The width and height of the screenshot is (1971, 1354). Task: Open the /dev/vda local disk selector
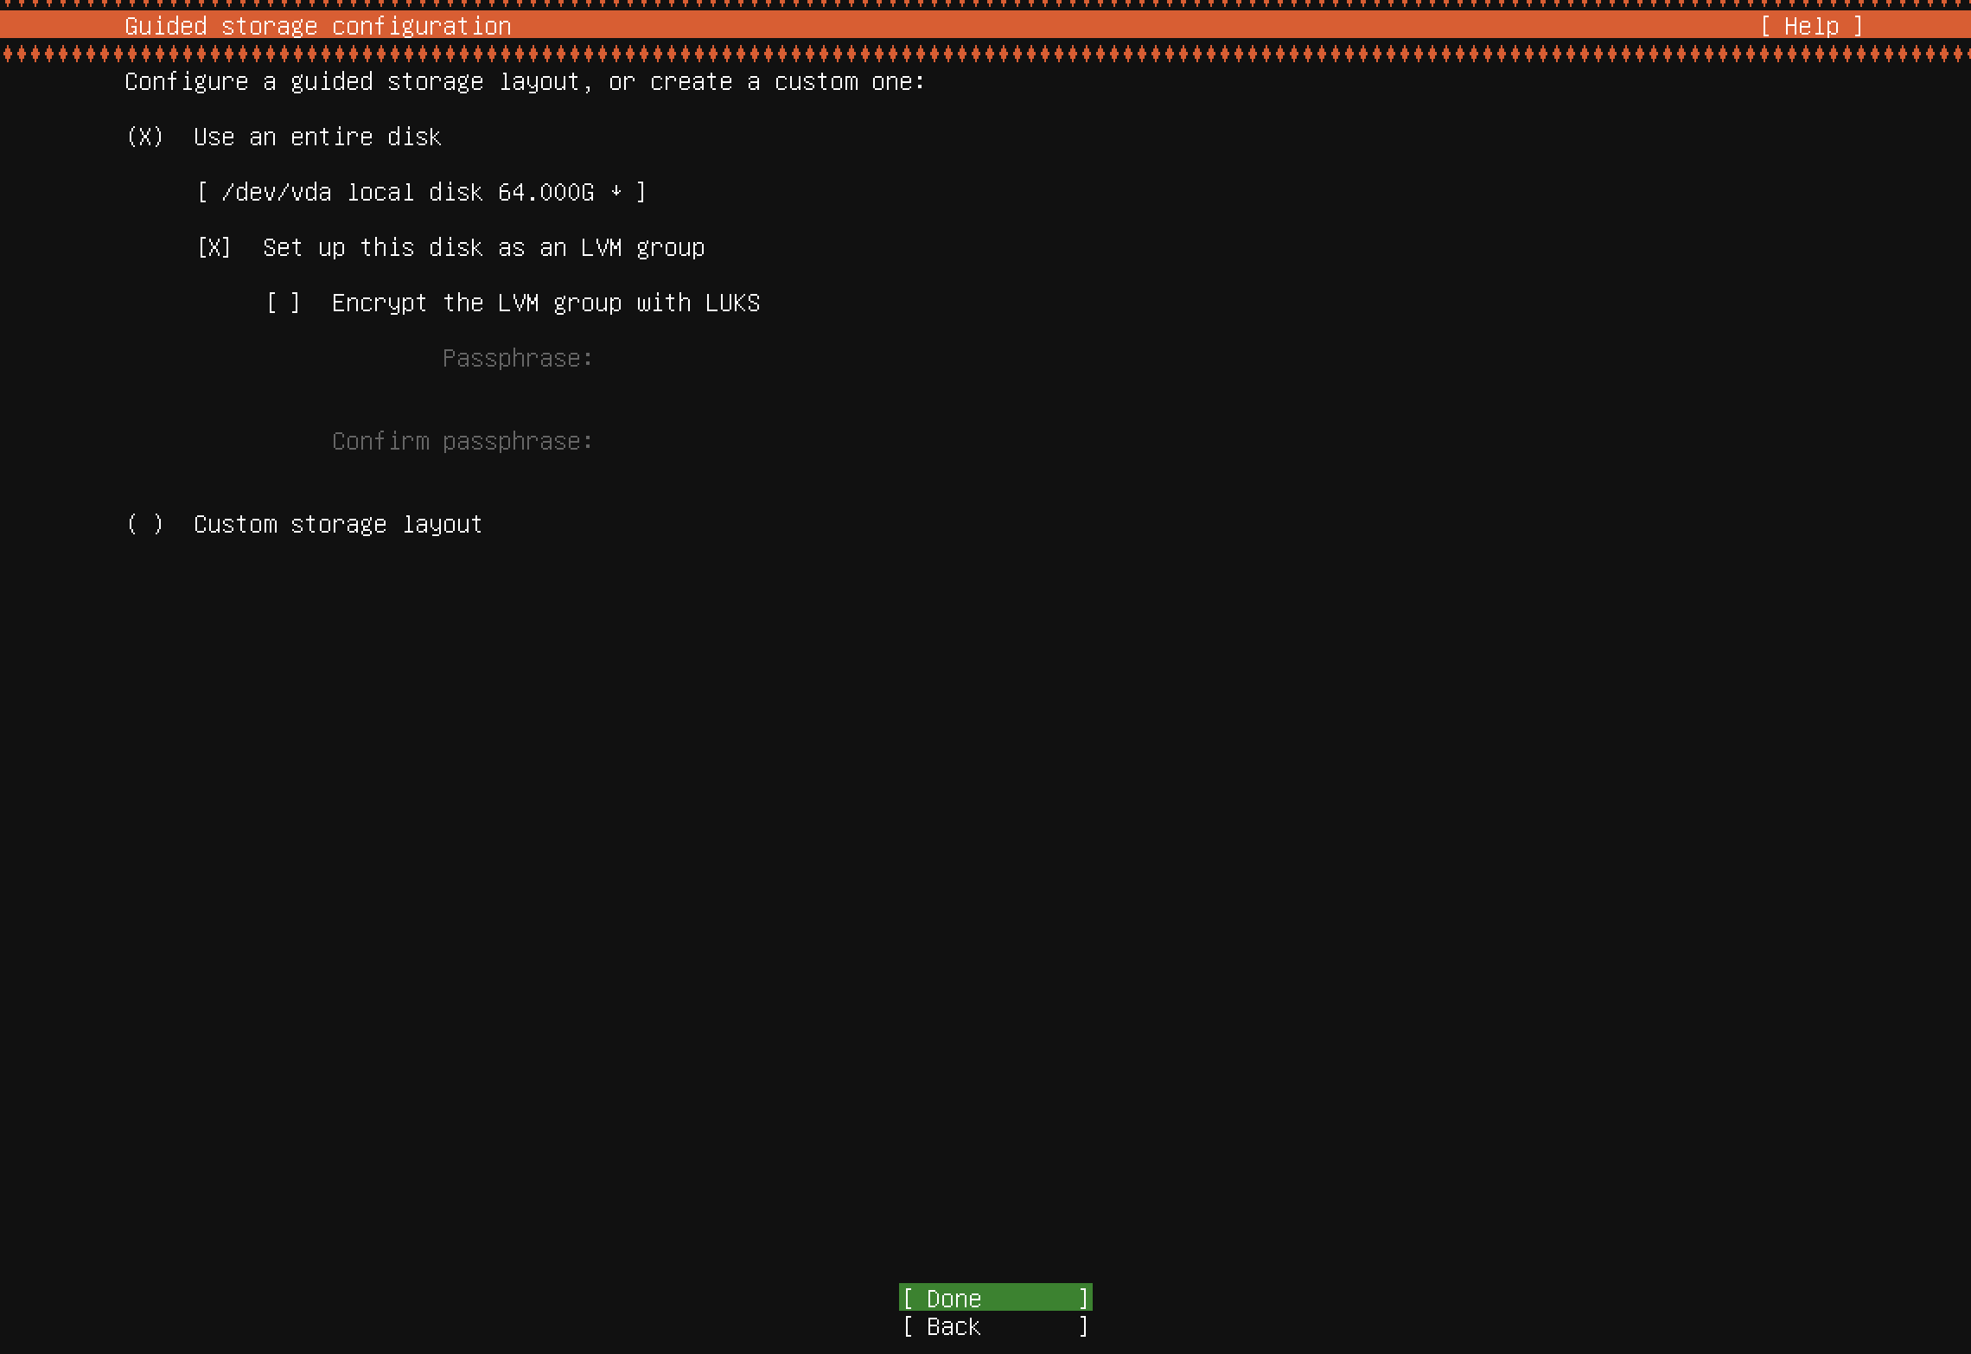click(x=420, y=192)
